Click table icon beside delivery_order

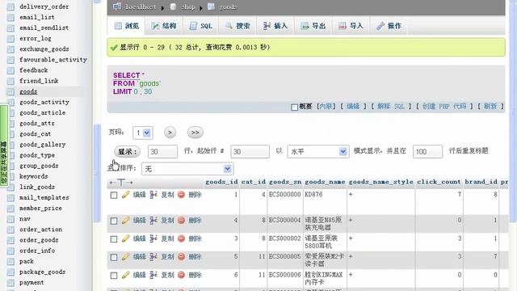pos(11,6)
